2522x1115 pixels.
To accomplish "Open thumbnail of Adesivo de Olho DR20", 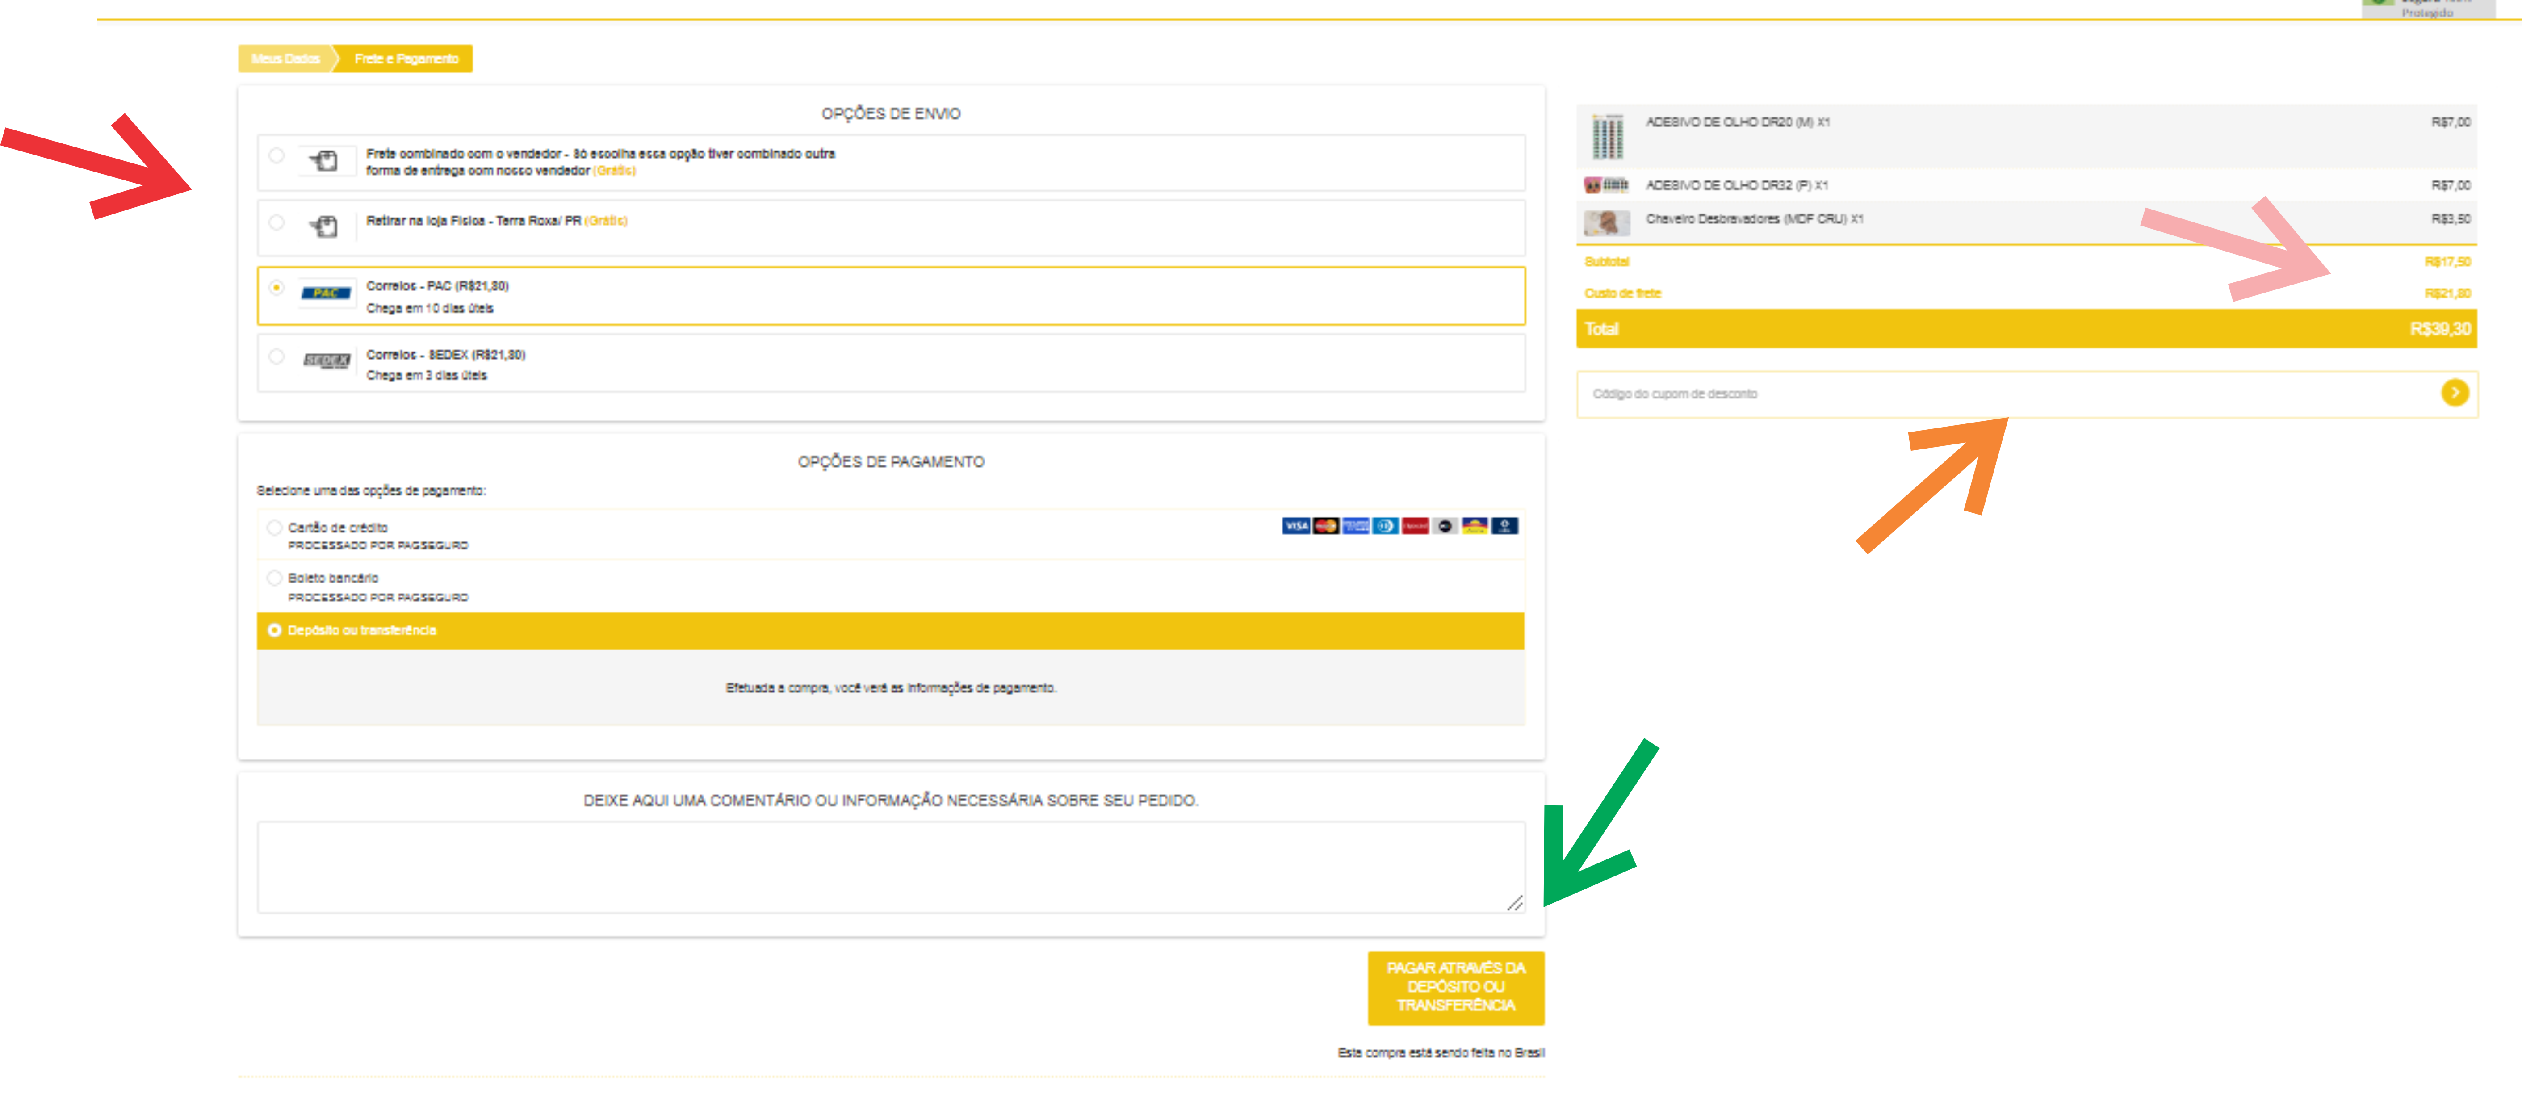I will point(1607,137).
